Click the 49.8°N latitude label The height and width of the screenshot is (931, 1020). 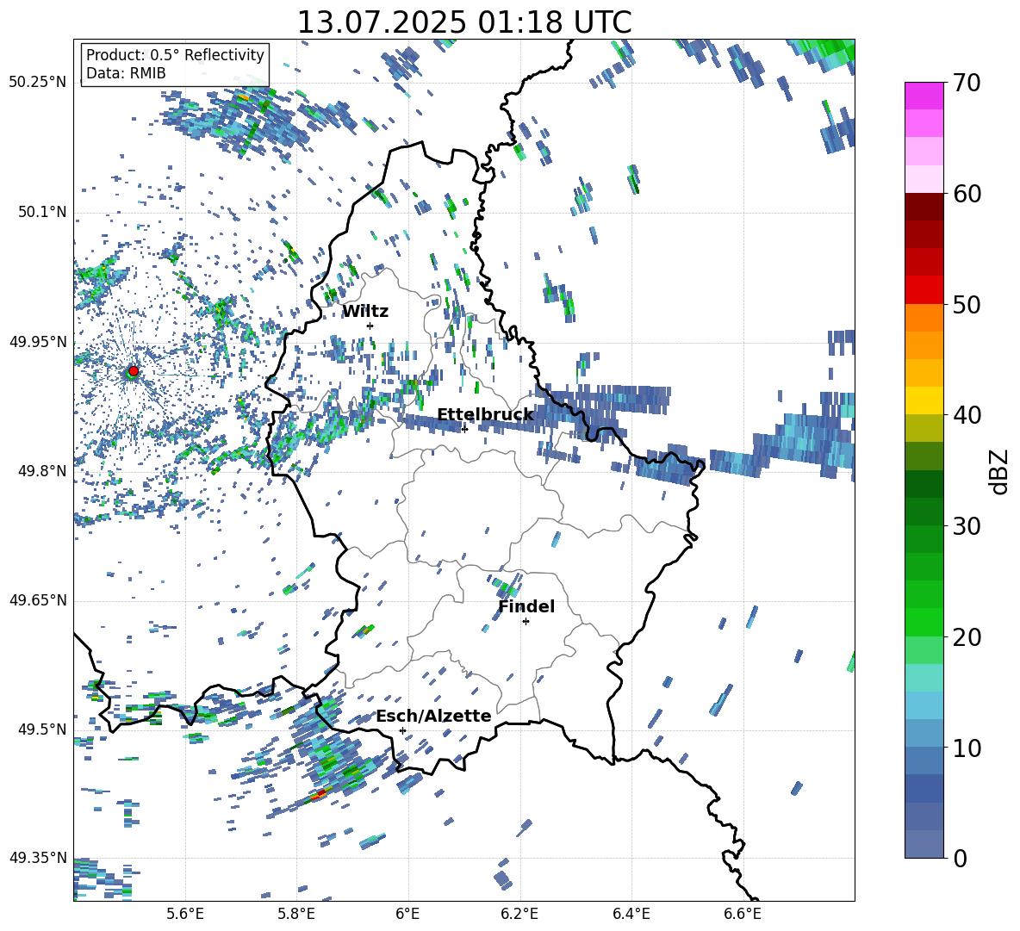pos(42,471)
